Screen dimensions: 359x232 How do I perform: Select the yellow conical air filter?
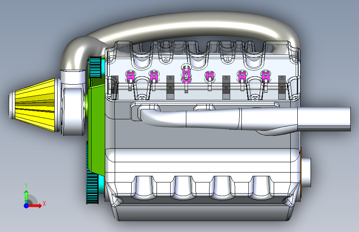coord(34,105)
